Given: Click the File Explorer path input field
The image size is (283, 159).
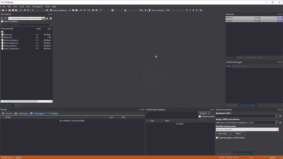Looking at the screenshot, I should pyautogui.click(x=25, y=19).
